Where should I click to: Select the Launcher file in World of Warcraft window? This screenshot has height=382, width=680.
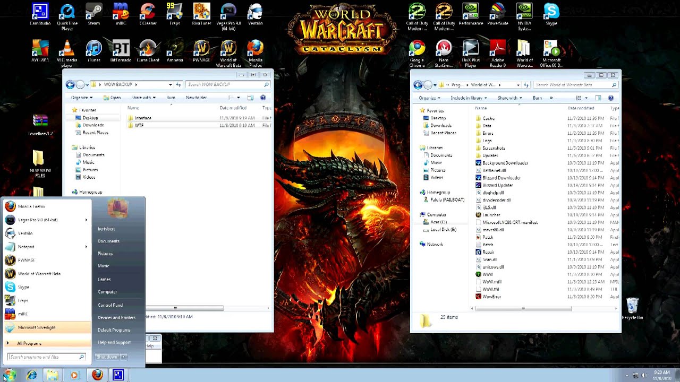(491, 215)
